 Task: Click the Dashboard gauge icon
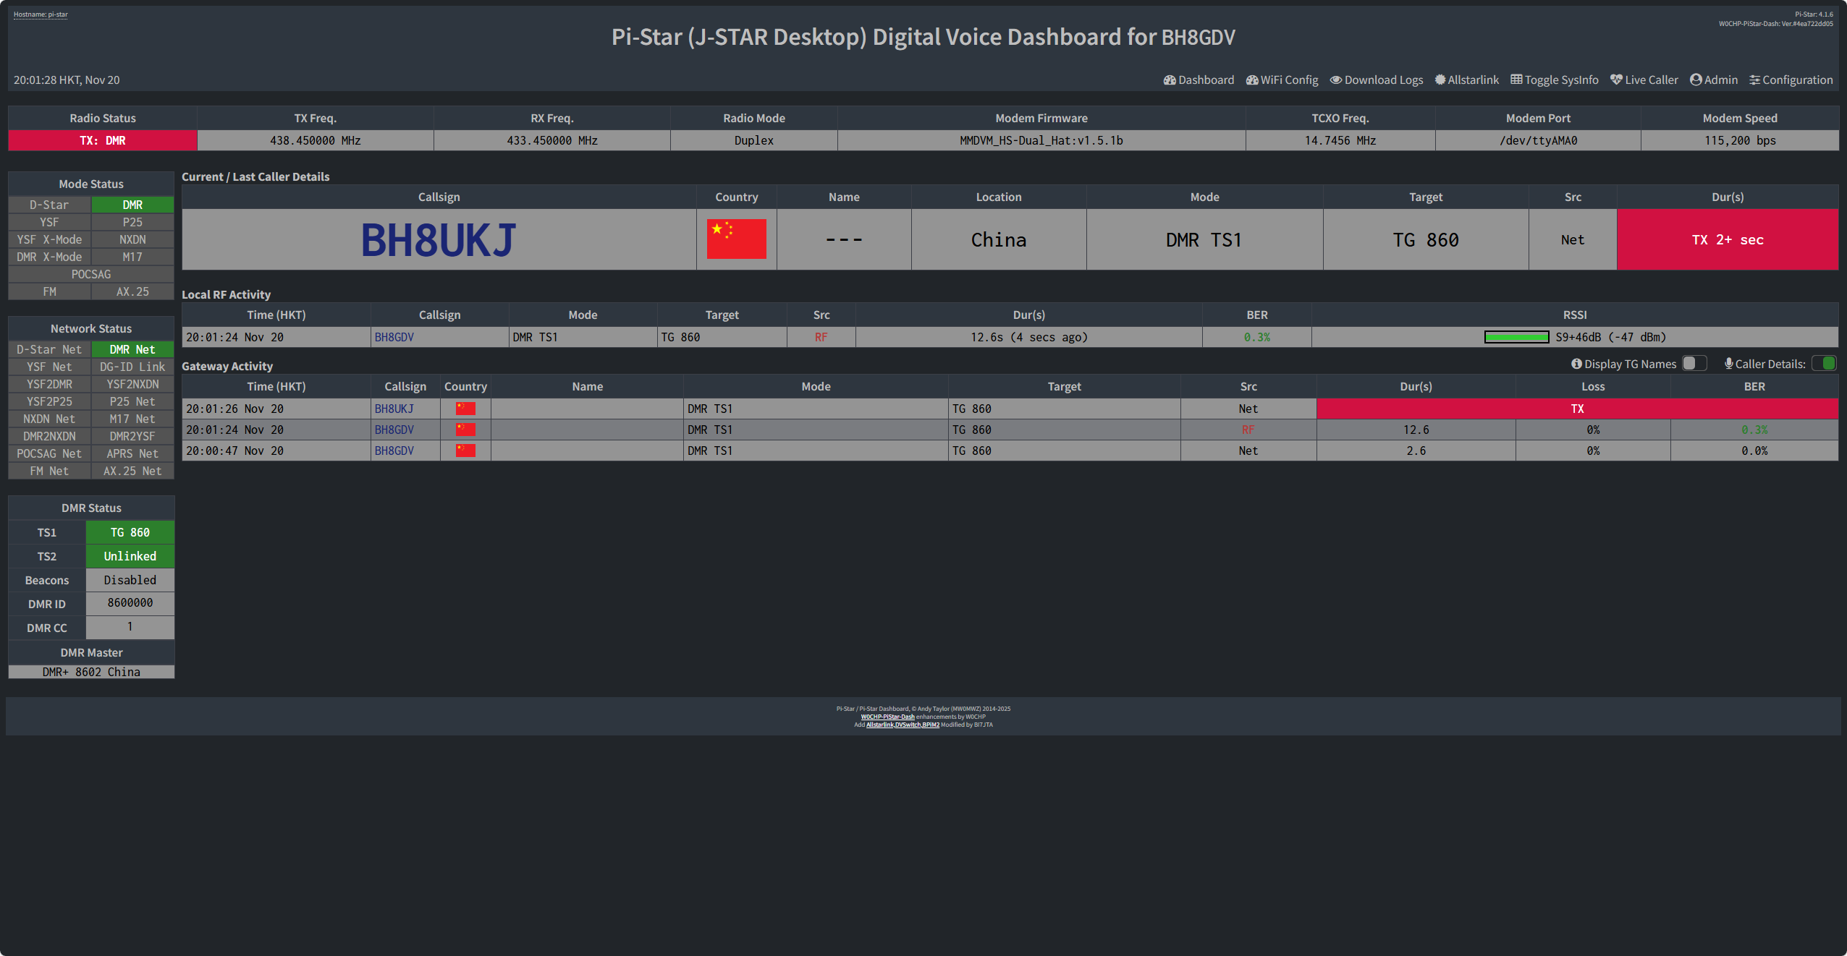pyautogui.click(x=1169, y=80)
